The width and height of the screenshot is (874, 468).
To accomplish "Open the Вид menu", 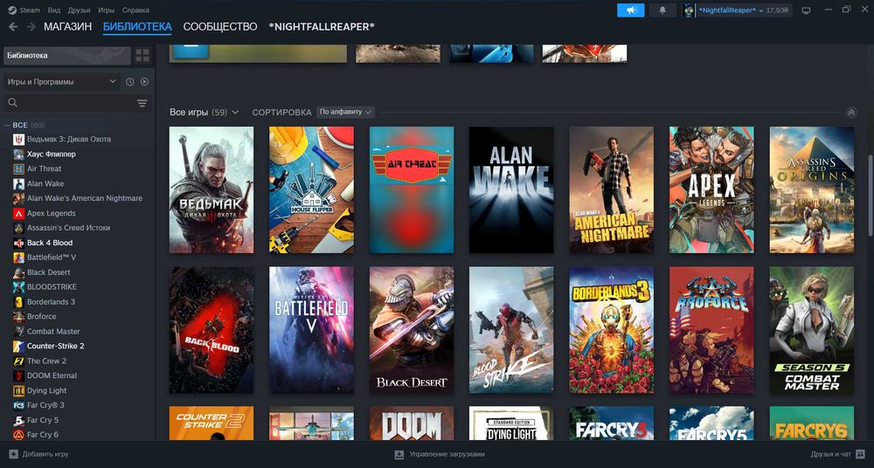I will [54, 10].
